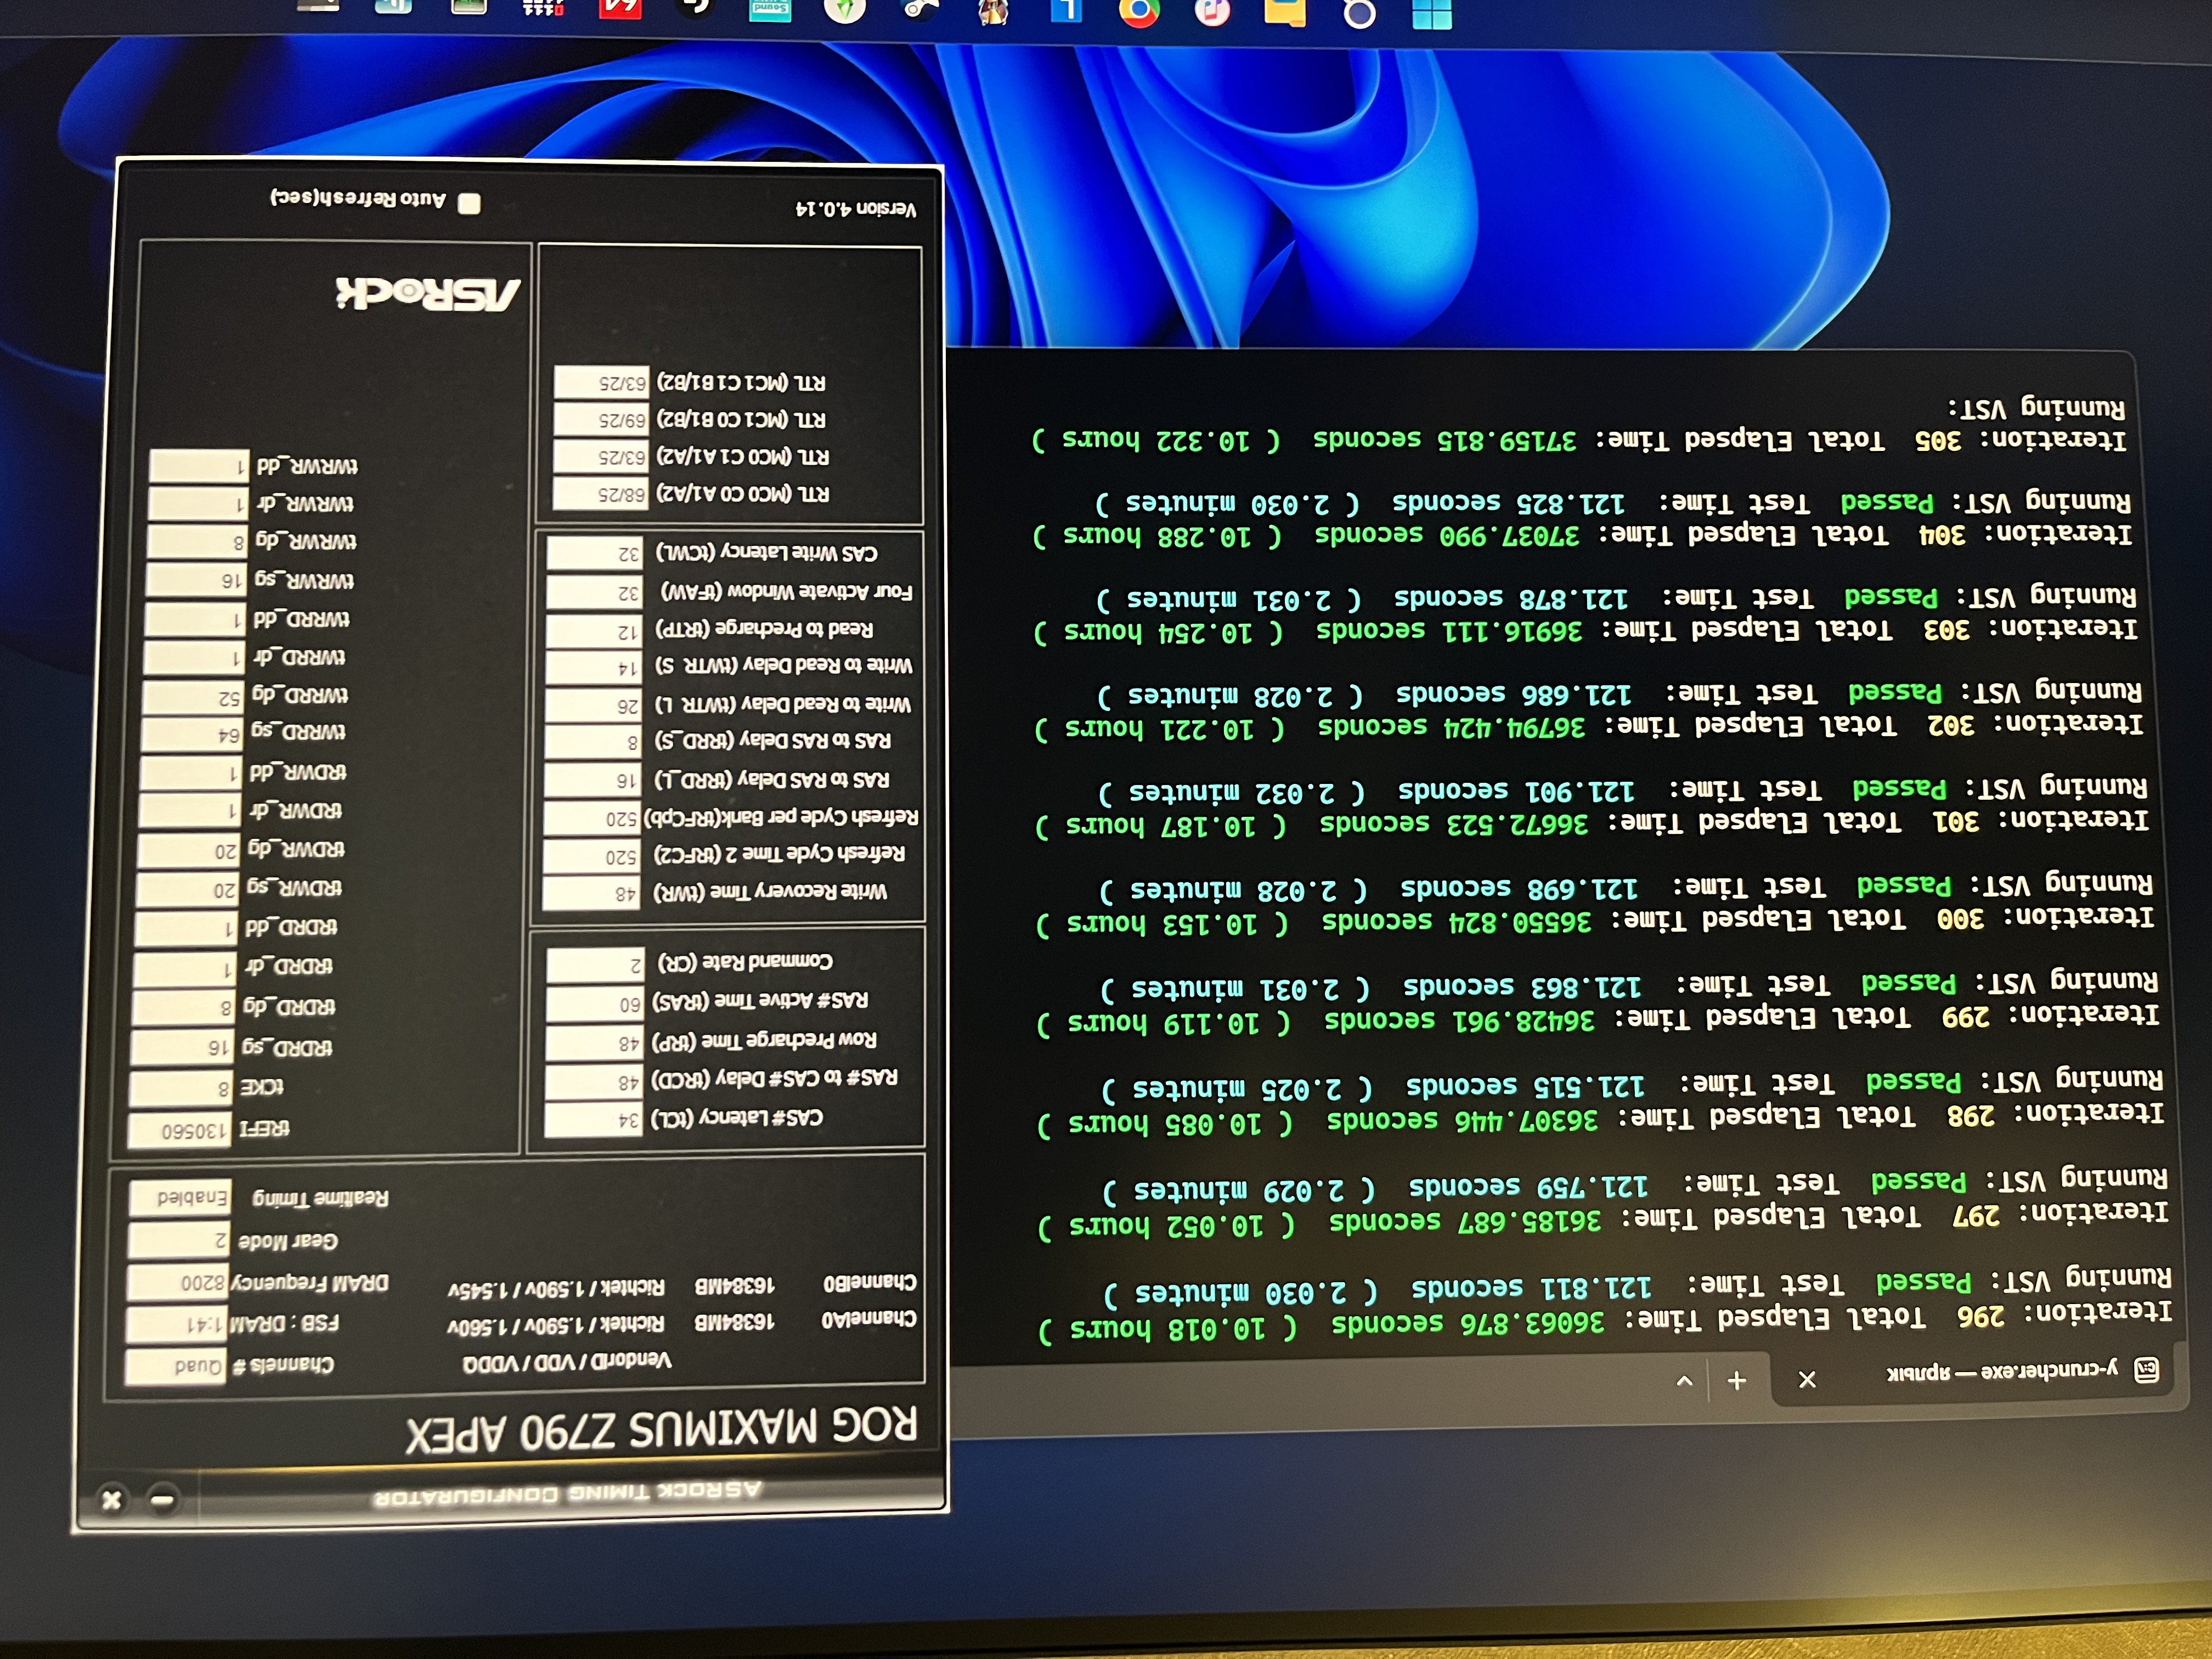Open The Sims green plumbob icon
Image resolution: width=2212 pixels, height=1659 pixels.
pos(845,10)
